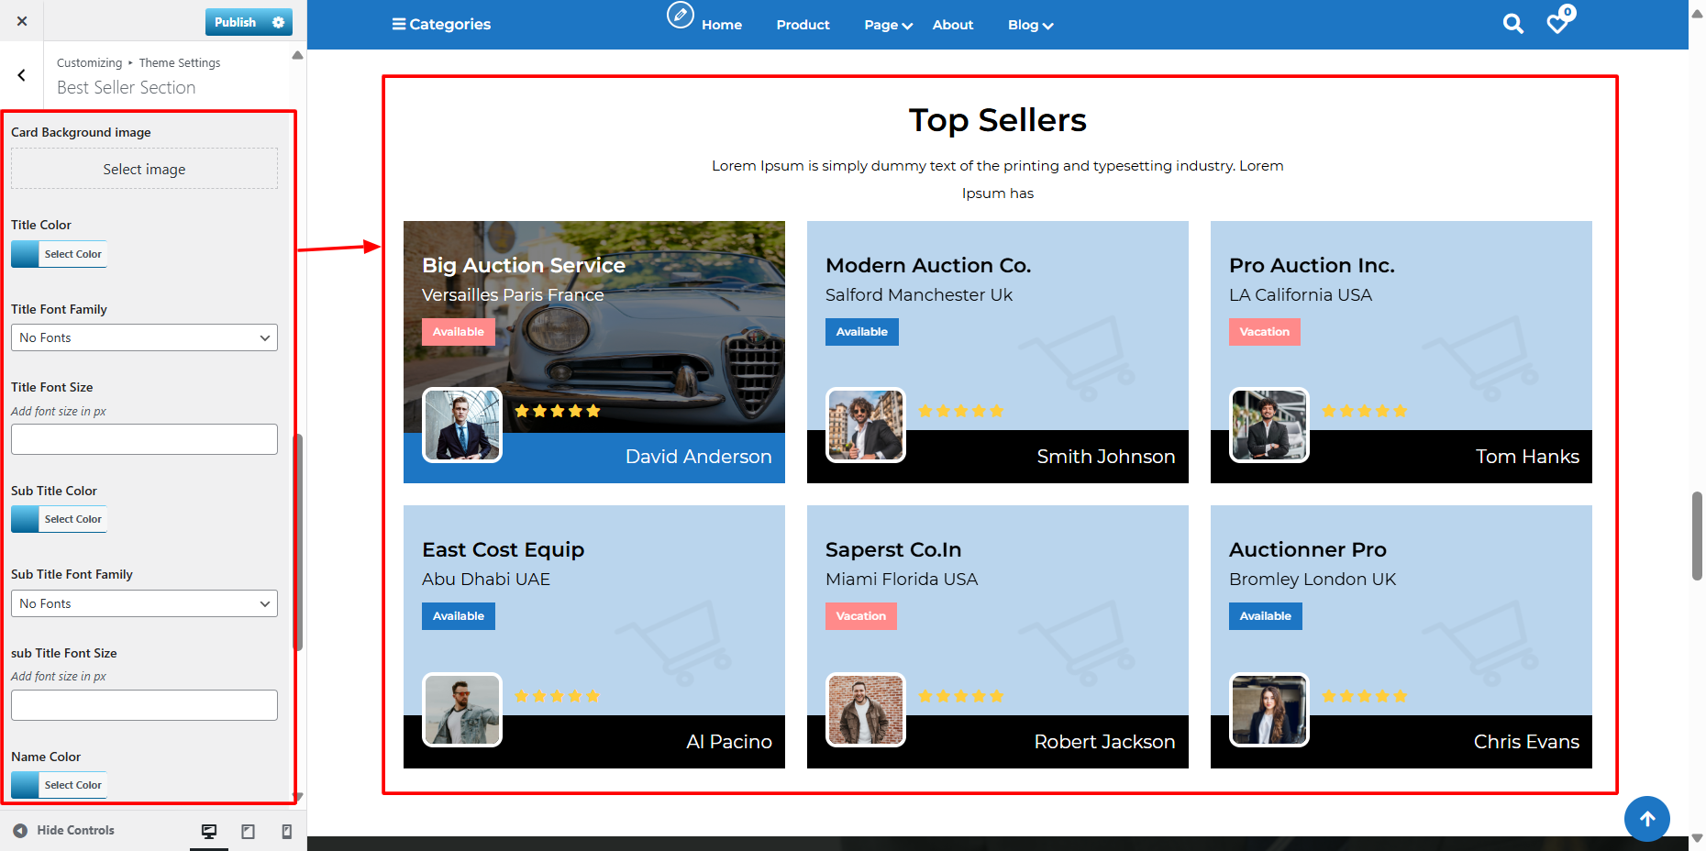1706x851 pixels.
Task: Close the Customizer panel with X
Action: (x=22, y=21)
